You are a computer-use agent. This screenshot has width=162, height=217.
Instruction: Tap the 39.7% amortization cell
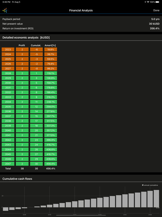[x=51, y=54]
